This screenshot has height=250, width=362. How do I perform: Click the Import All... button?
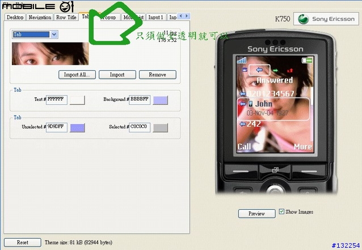pos(77,75)
